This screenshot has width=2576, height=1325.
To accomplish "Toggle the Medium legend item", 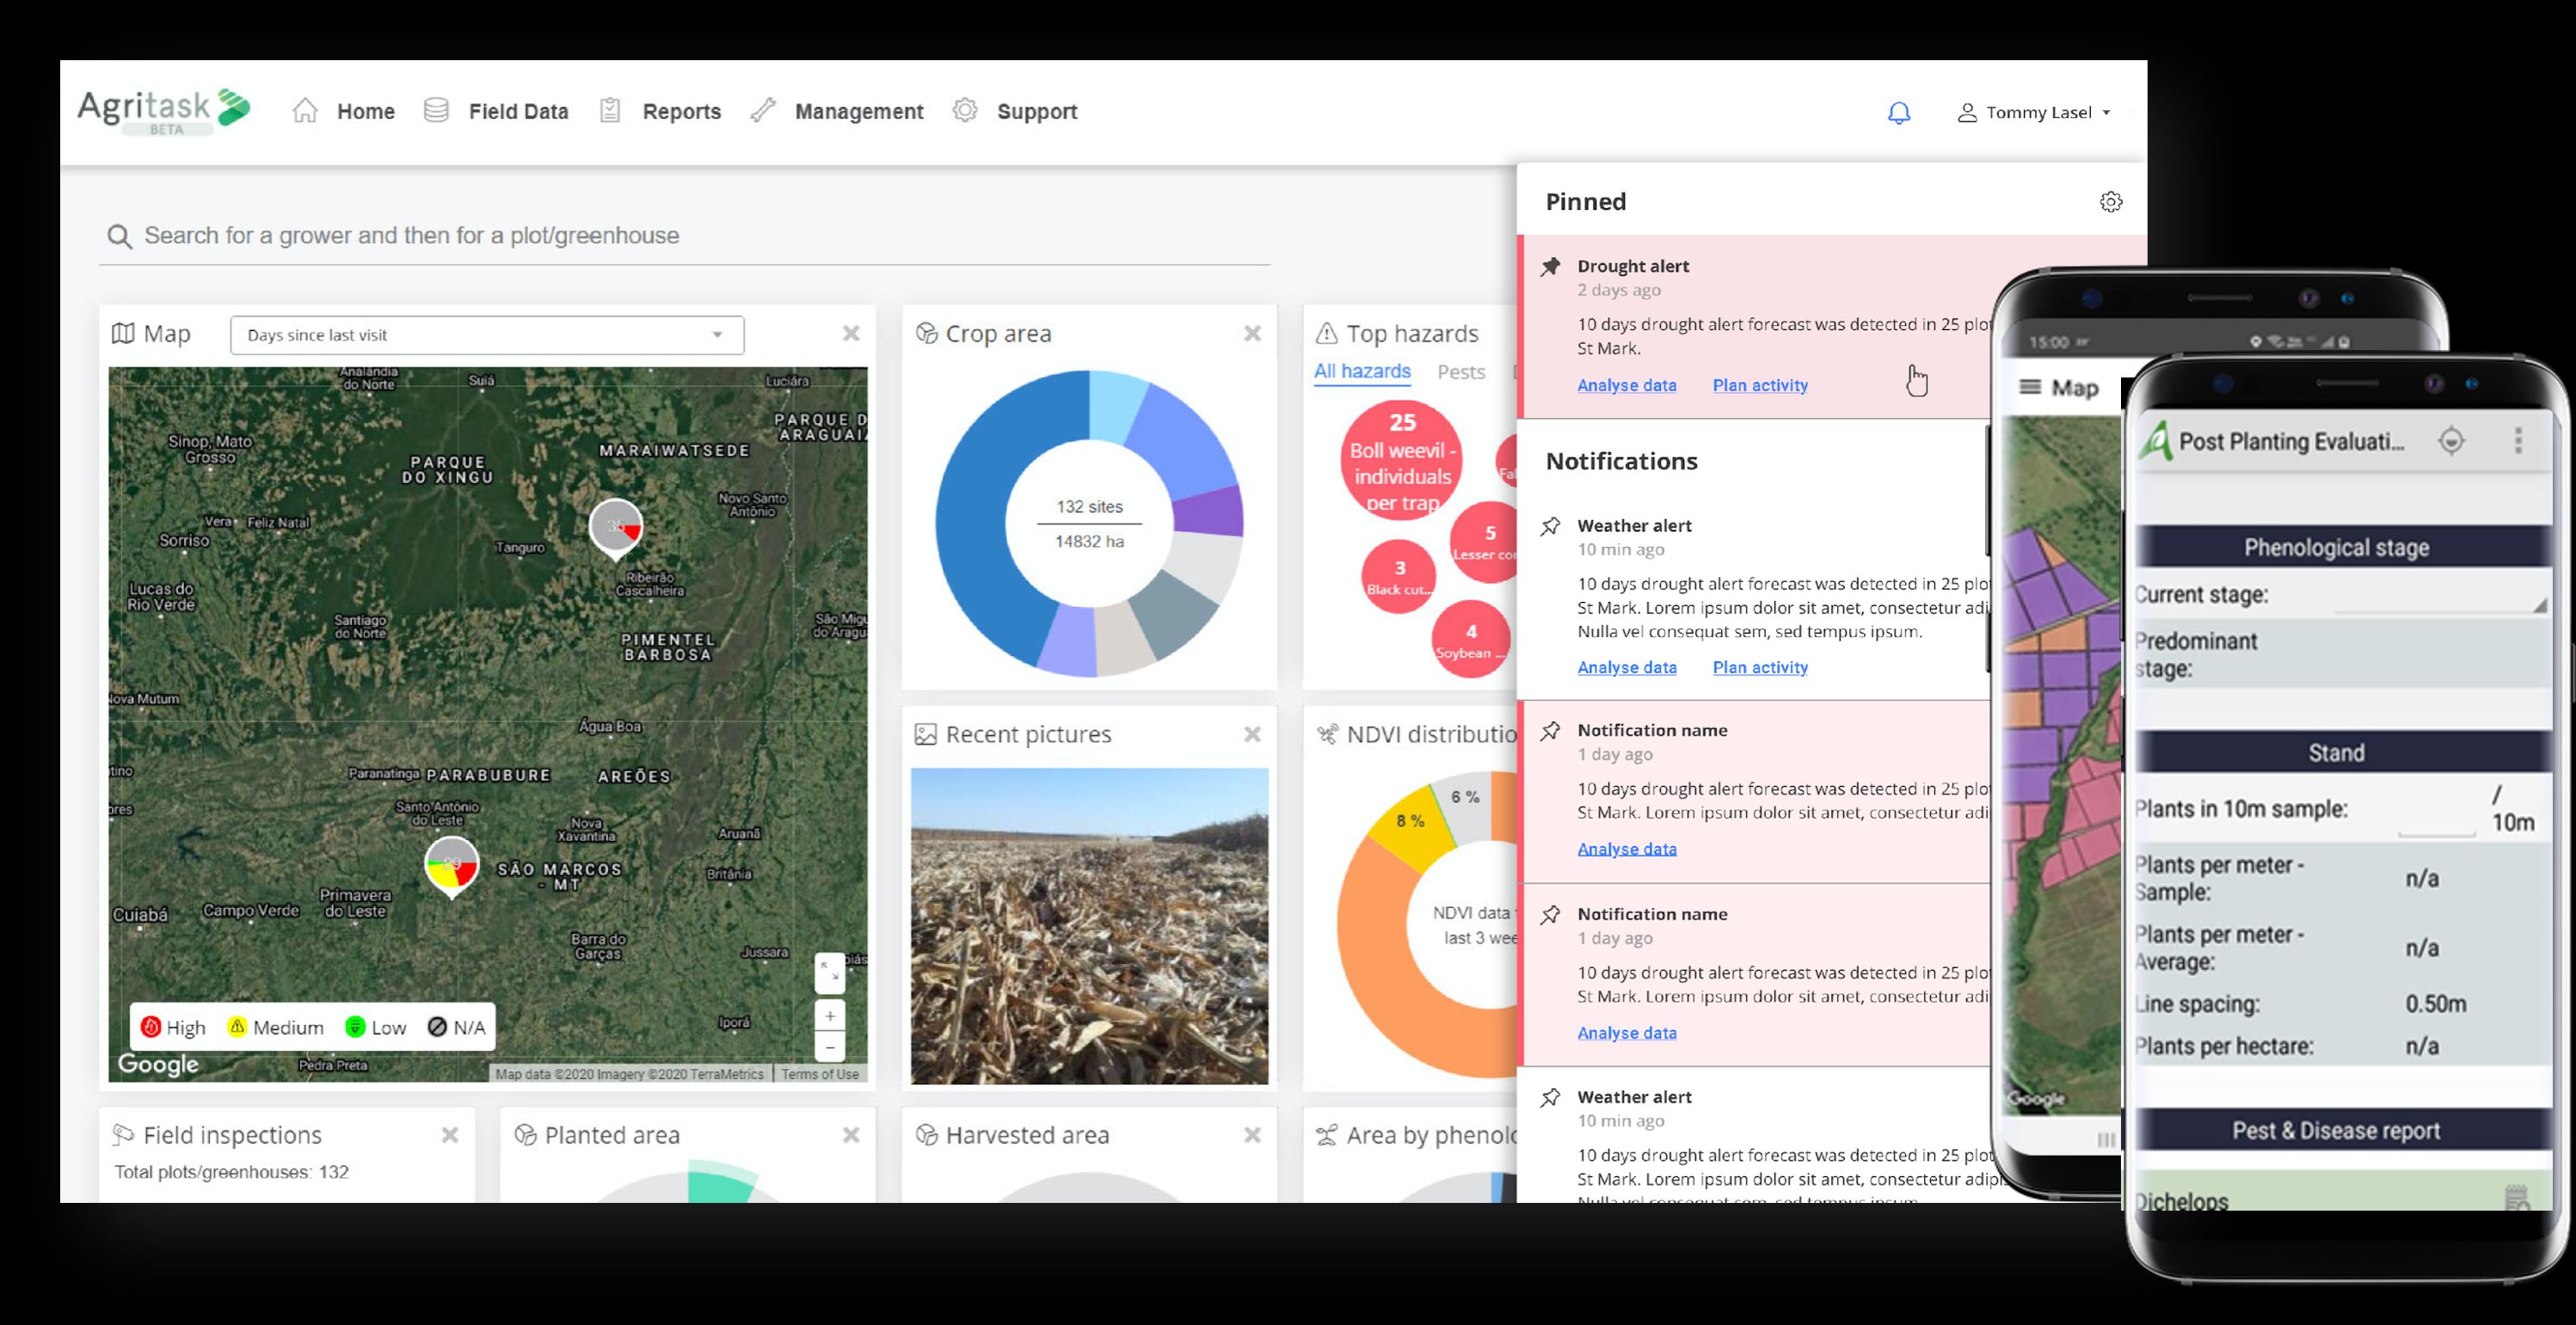I will (276, 1028).
